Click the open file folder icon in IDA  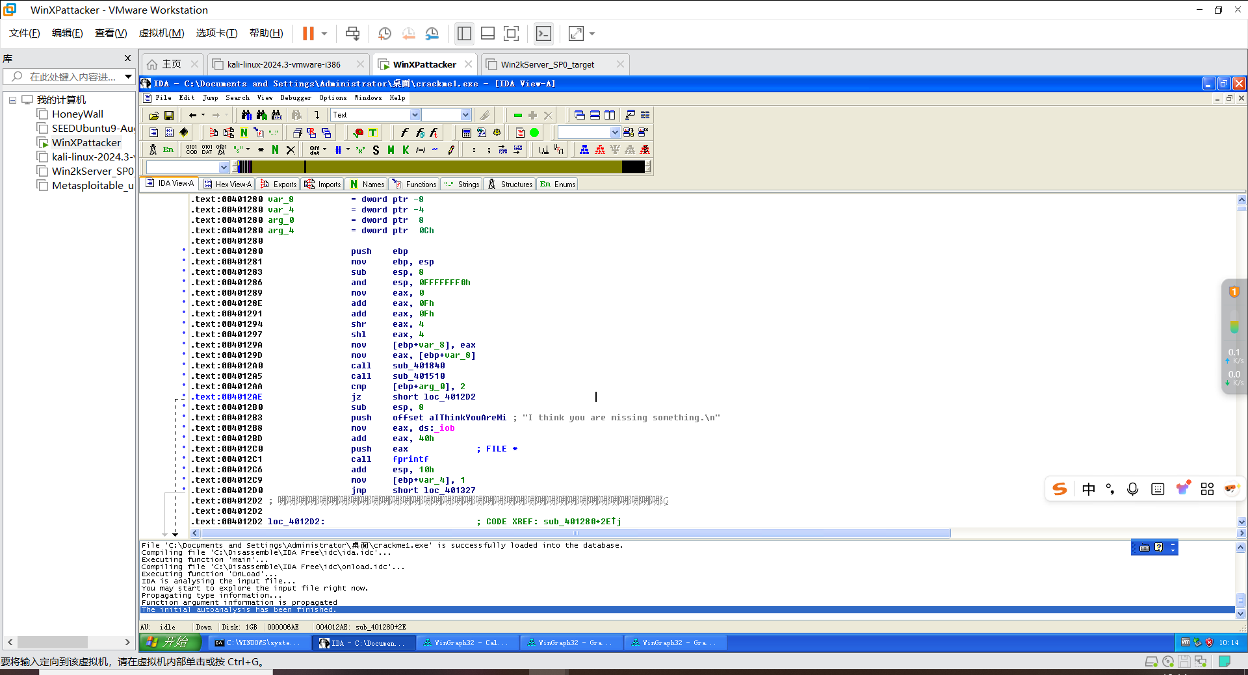tap(154, 116)
